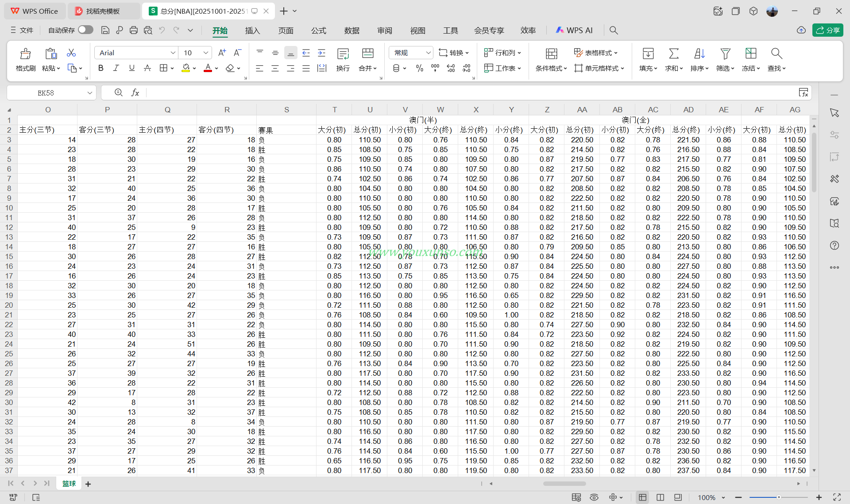Viewport: 850px width, 504px height.
Task: Apply strikethrough formatting
Action: 147,68
